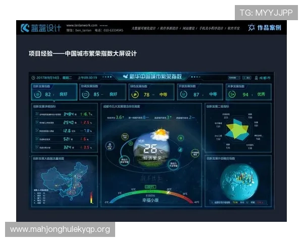
Task: Click the circular icon in the 开放发展指数 card
Action: pyautogui.click(x=184, y=94)
